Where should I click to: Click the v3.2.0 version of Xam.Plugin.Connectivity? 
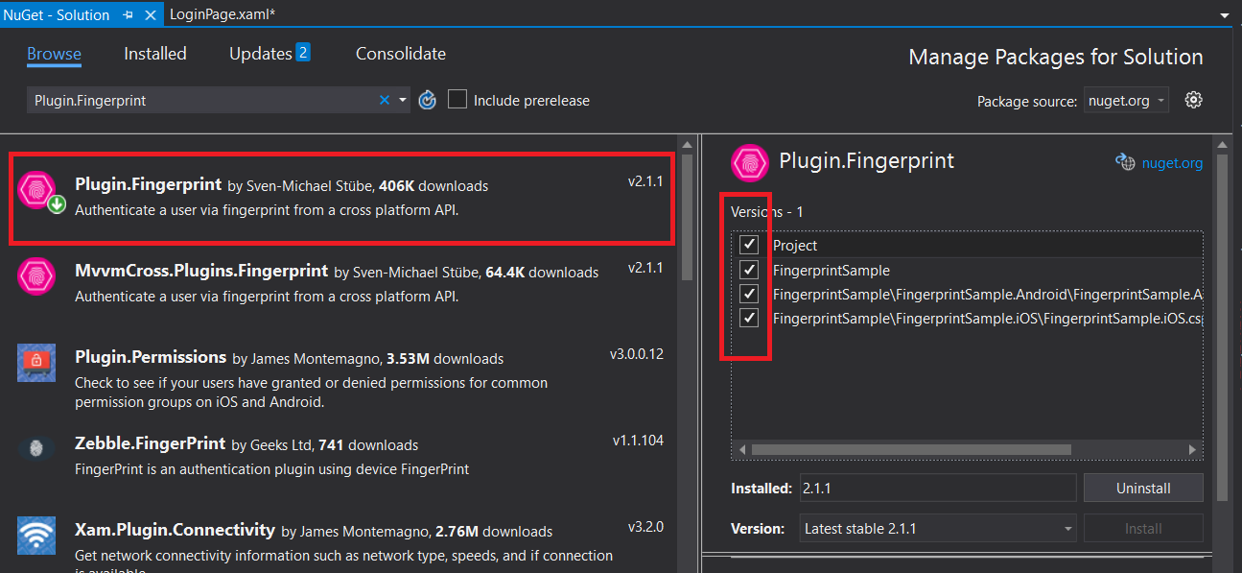(x=645, y=527)
